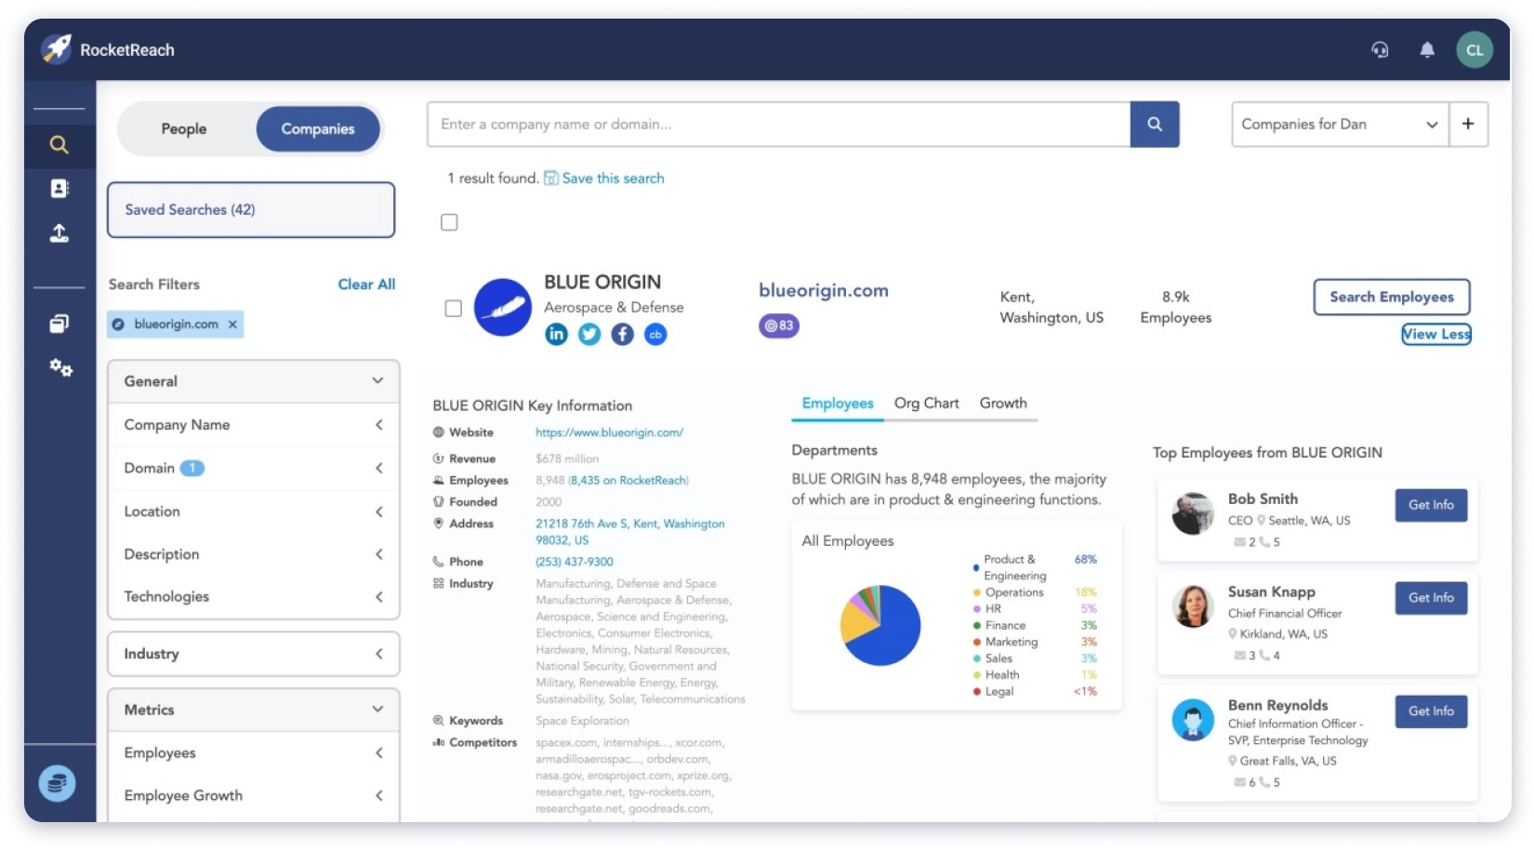Image resolution: width=1534 pixels, height=850 pixels.
Task: Expand the Domain filter
Action: pos(254,468)
